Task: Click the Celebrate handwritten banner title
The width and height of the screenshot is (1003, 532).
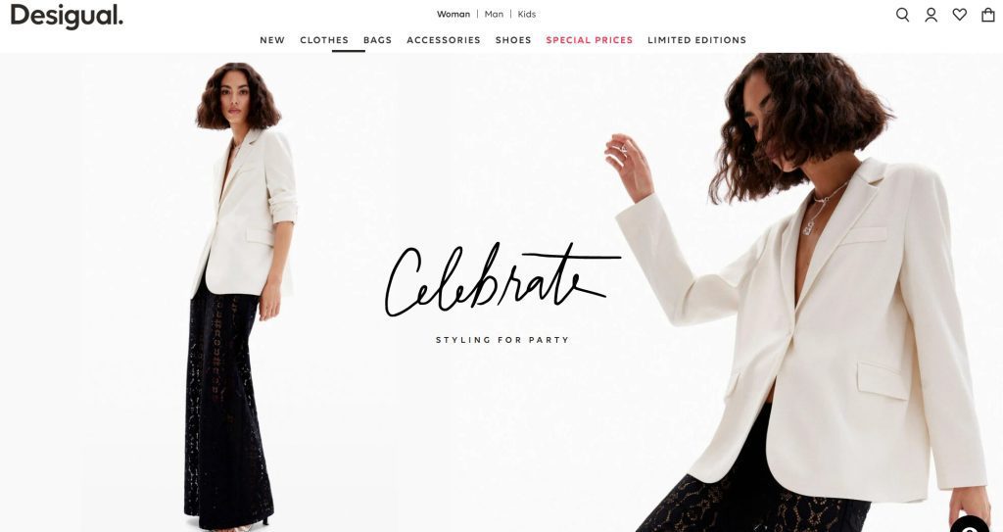Action: coord(502,280)
